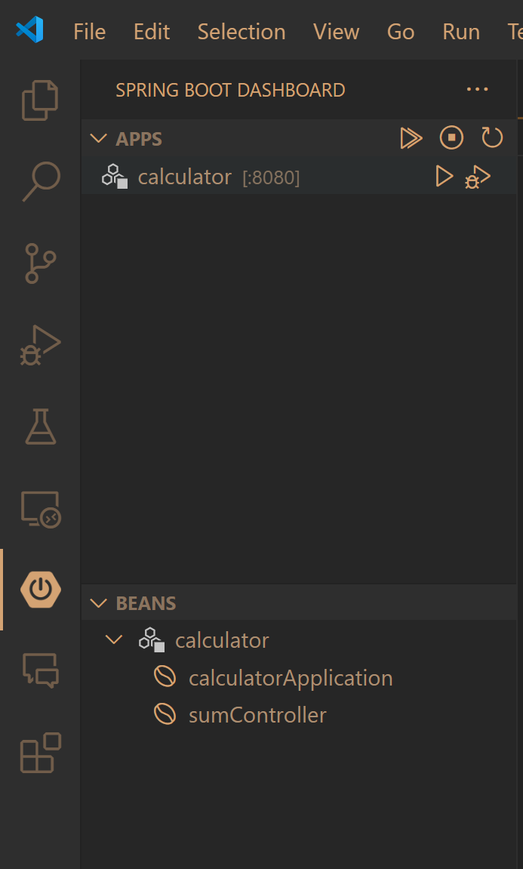The image size is (523, 869).
Task: Start the calculator app
Action: [x=445, y=177]
